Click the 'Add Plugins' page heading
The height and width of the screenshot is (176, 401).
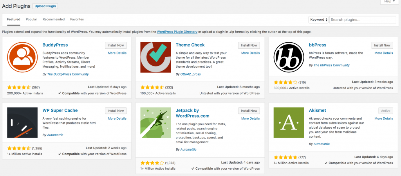point(16,6)
